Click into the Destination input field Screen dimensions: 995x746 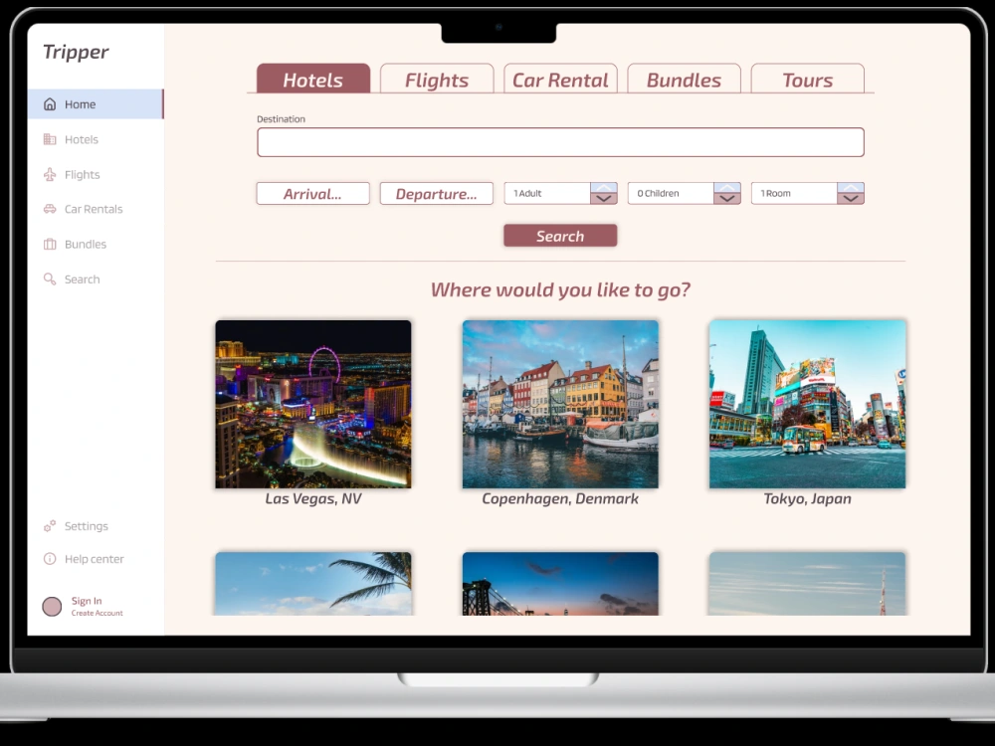pos(560,142)
